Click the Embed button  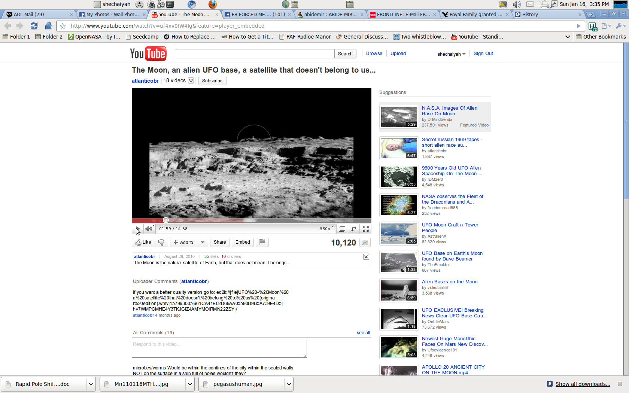[x=243, y=242]
